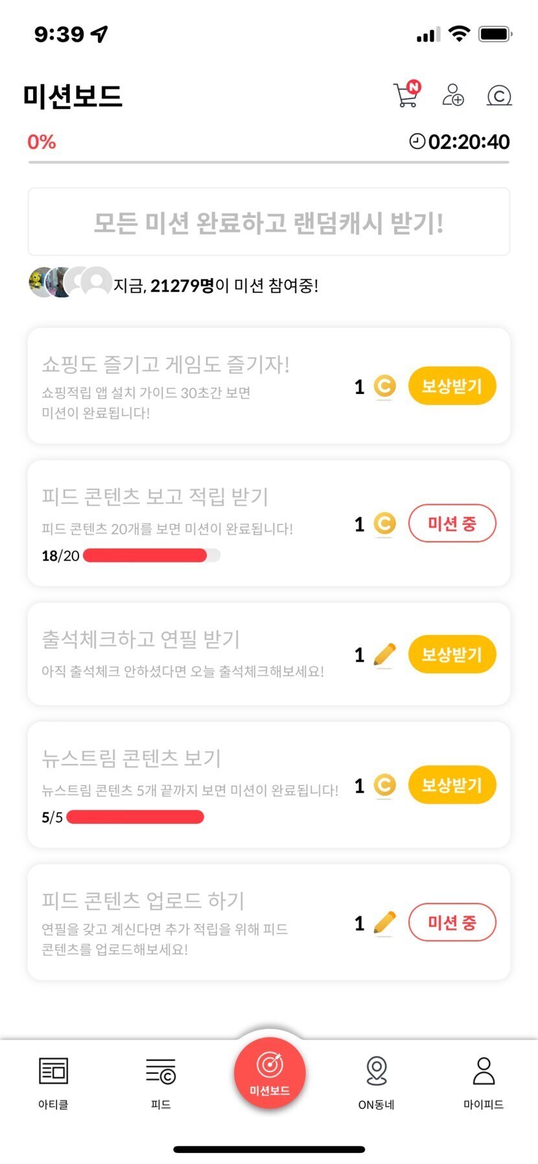This screenshot has width=538, height=1164.
Task: Switch to the 피드 tab
Action: [161, 1082]
